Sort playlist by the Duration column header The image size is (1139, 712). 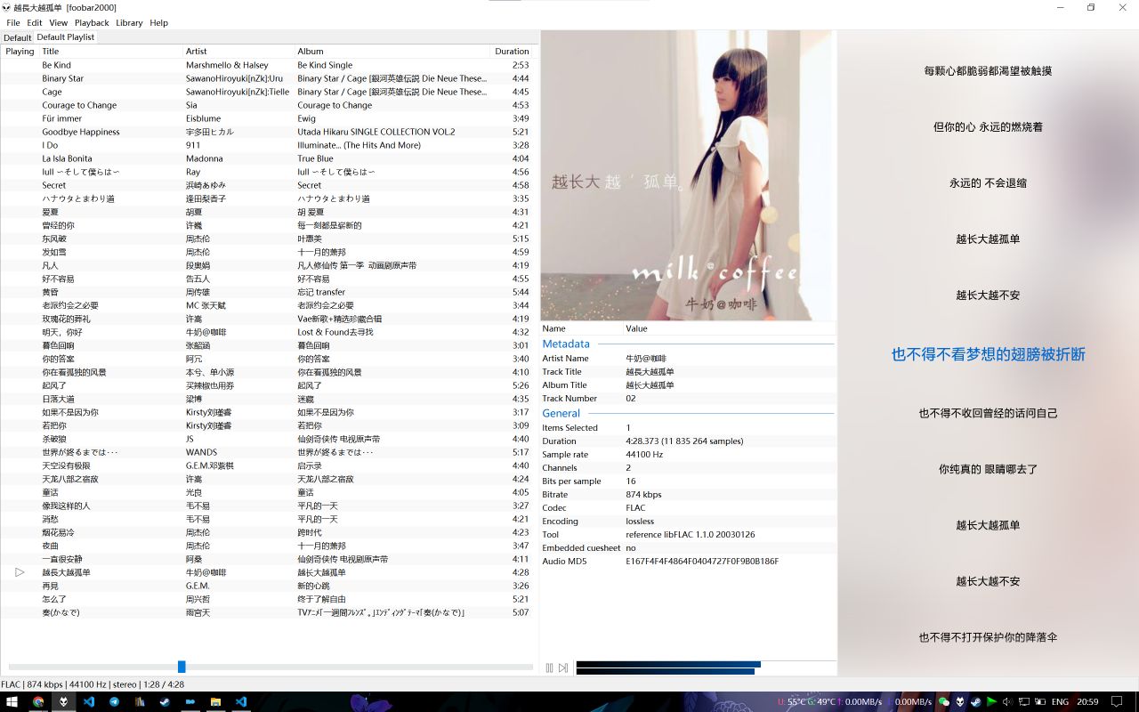coord(512,52)
